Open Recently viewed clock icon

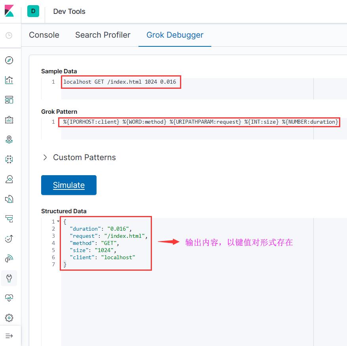click(9, 35)
